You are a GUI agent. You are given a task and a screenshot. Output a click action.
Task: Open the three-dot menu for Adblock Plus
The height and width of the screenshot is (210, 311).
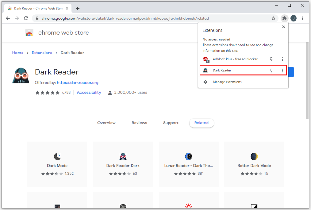pyautogui.click(x=283, y=59)
